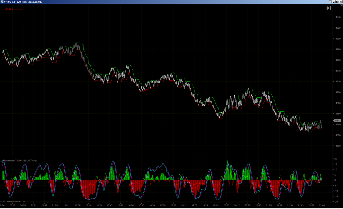Click the 21:30 time axis label
Screen dimensions: 343x209
[x=290, y=205]
